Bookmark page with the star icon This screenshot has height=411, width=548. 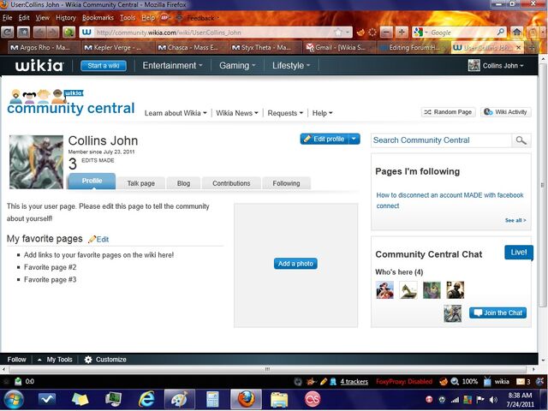[338, 33]
